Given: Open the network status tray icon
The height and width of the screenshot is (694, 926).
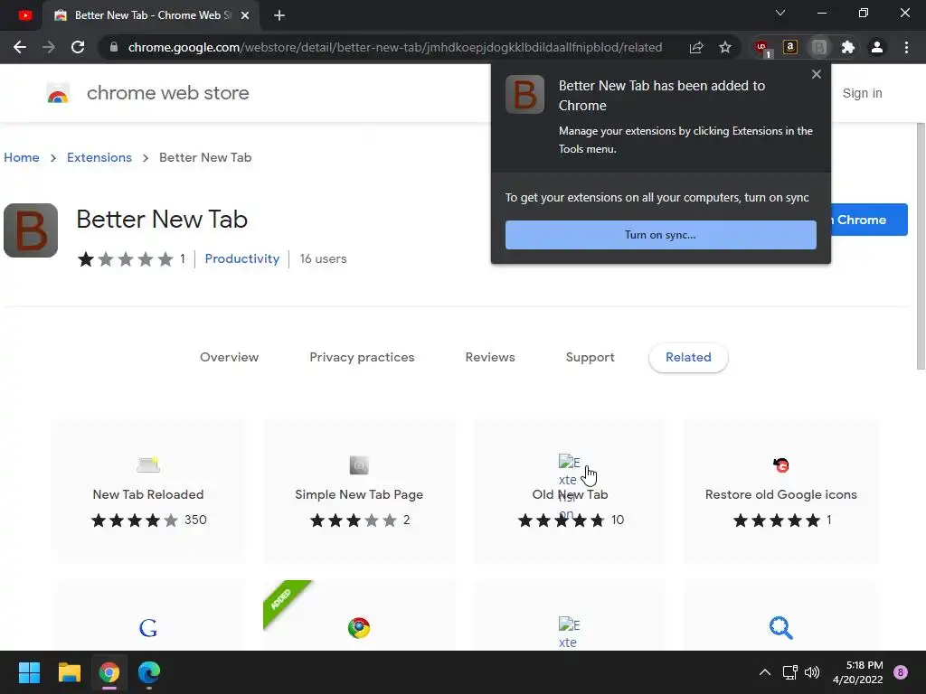Looking at the screenshot, I should pyautogui.click(x=789, y=672).
